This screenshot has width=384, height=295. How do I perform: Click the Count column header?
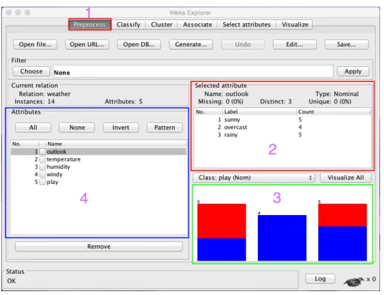pos(333,112)
